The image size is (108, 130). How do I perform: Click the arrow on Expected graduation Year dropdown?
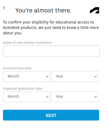pos(96,97)
